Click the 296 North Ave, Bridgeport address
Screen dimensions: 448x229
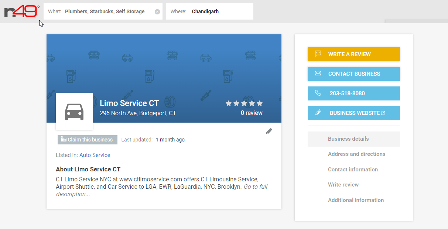pyautogui.click(x=138, y=113)
